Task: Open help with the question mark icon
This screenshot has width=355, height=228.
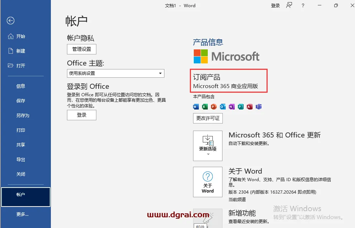Action: 303,5
